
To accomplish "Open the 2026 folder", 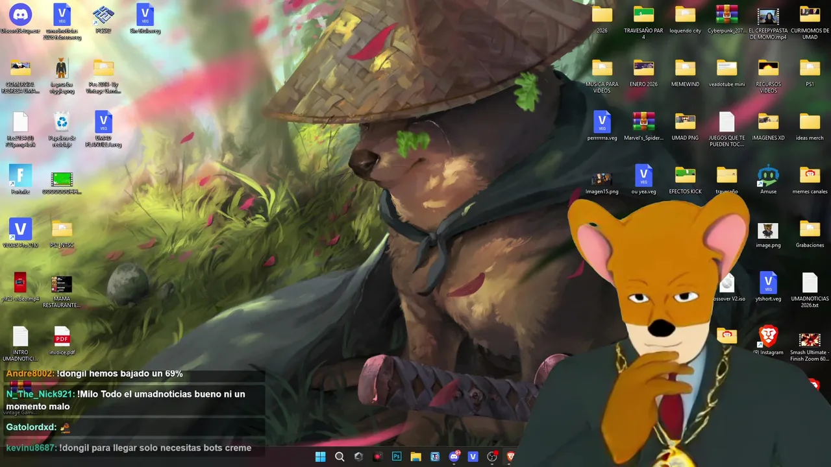I will (602, 18).
